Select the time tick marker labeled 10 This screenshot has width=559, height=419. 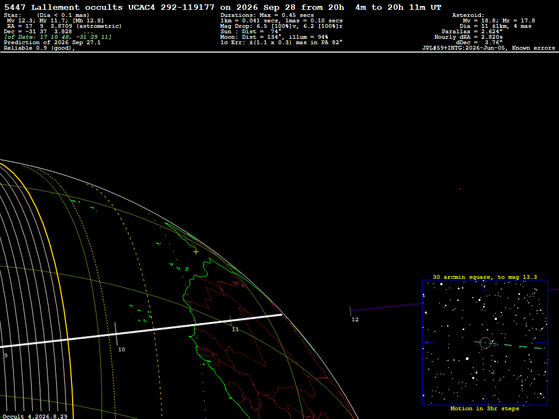[x=116, y=334]
